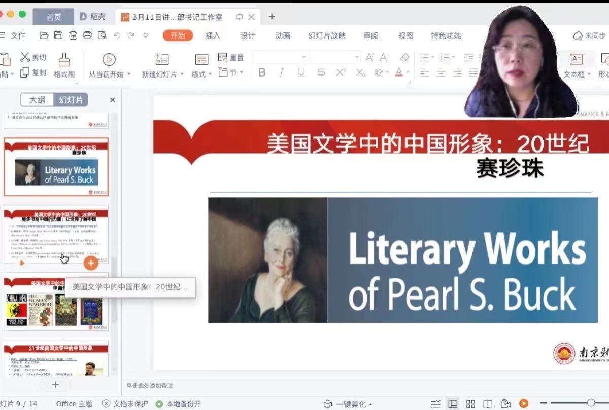The image size is (609, 410).
Task: Click the Reset (重置) button
Action: click(231, 57)
